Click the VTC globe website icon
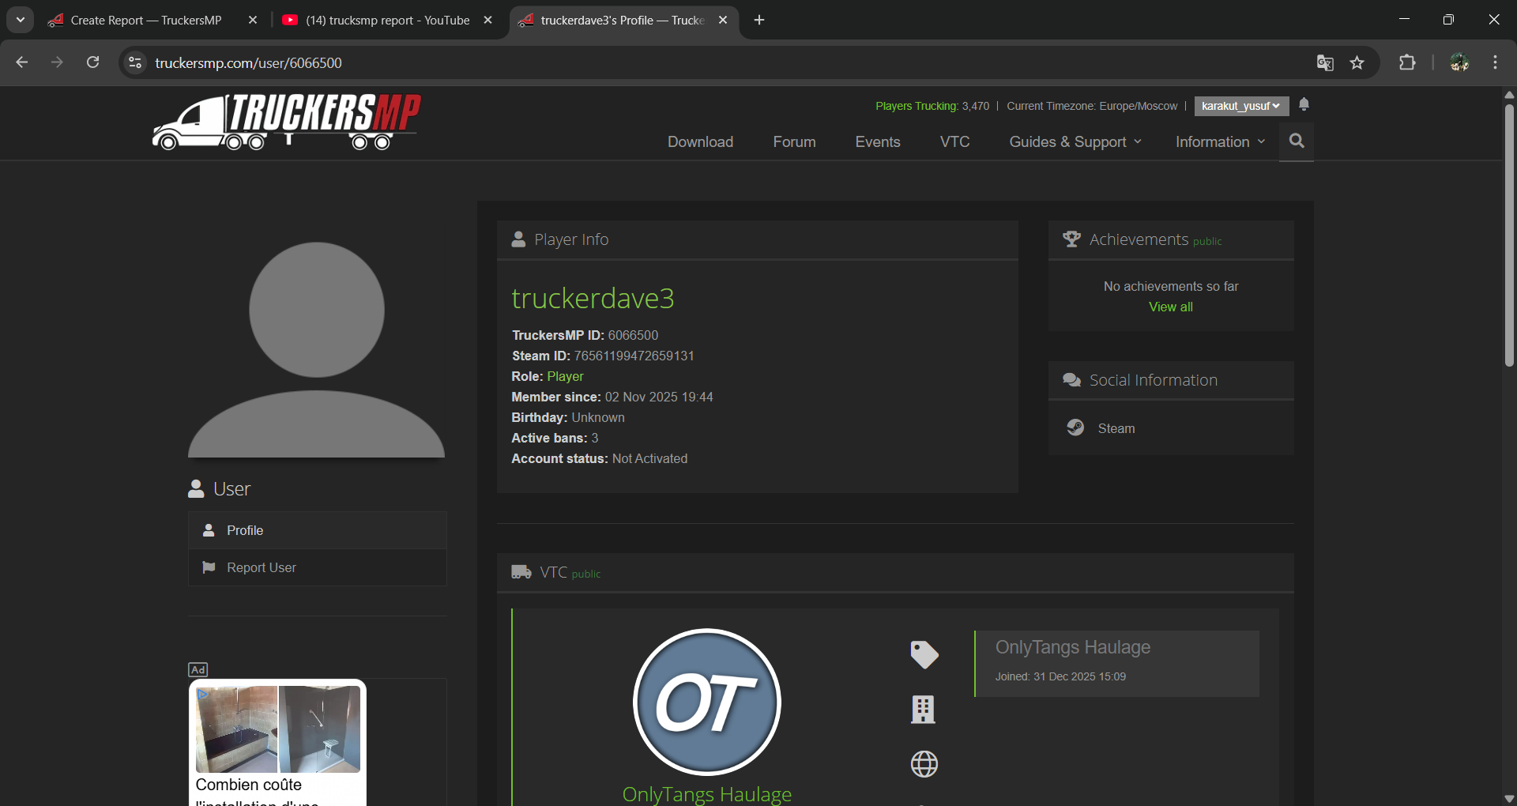This screenshot has width=1517, height=806. pos(924,764)
